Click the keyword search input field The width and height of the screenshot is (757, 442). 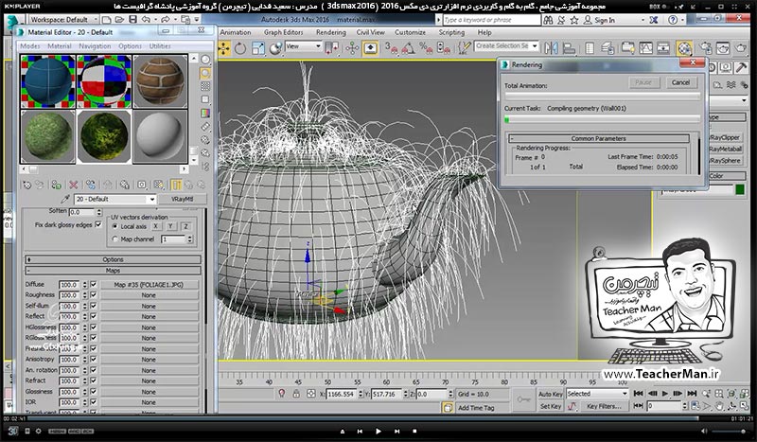[x=491, y=20]
